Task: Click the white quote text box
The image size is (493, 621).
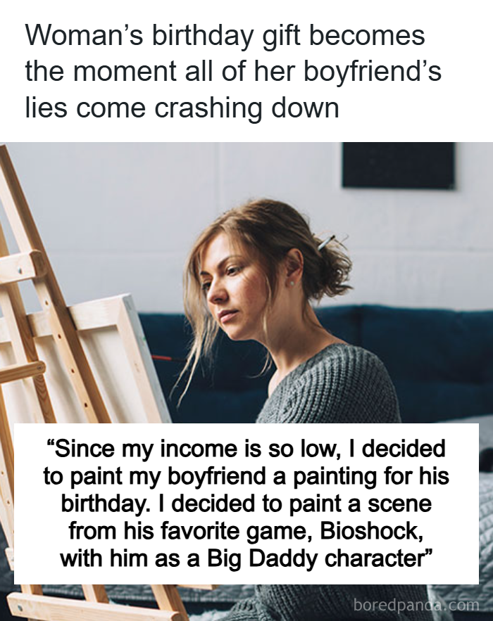Action: click(x=246, y=504)
